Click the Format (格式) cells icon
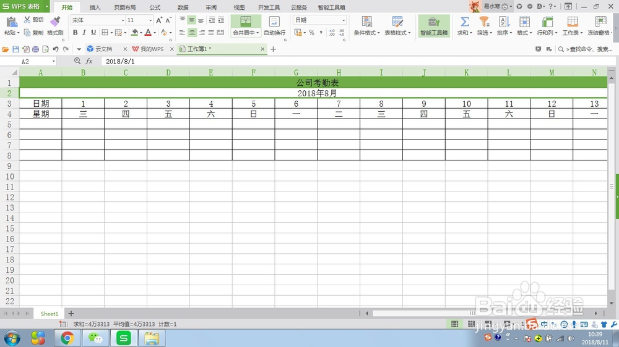The height and width of the screenshot is (347, 619). pyautogui.click(x=524, y=22)
